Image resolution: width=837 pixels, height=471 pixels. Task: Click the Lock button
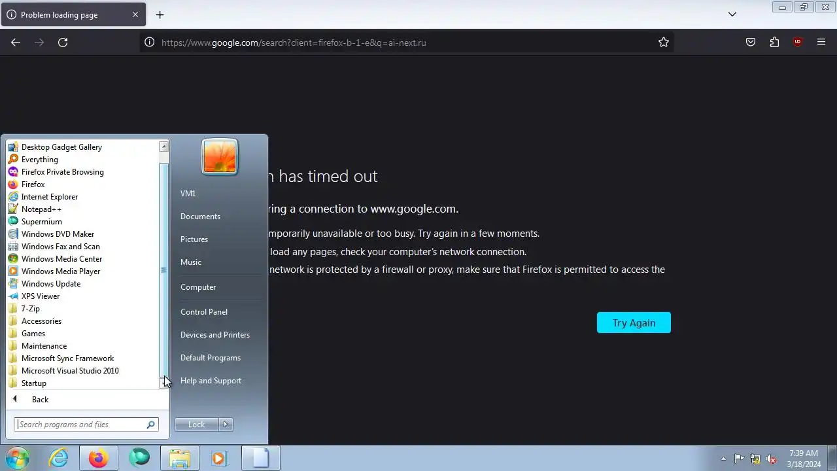coord(196,425)
